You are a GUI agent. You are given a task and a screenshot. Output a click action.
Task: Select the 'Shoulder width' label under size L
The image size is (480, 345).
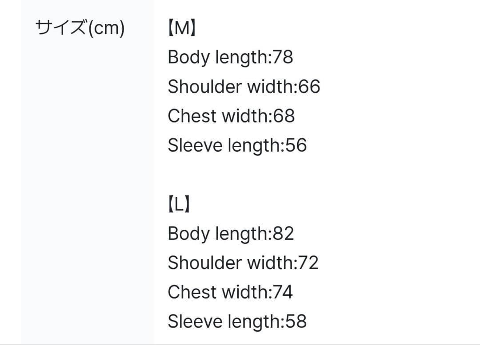pos(231,263)
